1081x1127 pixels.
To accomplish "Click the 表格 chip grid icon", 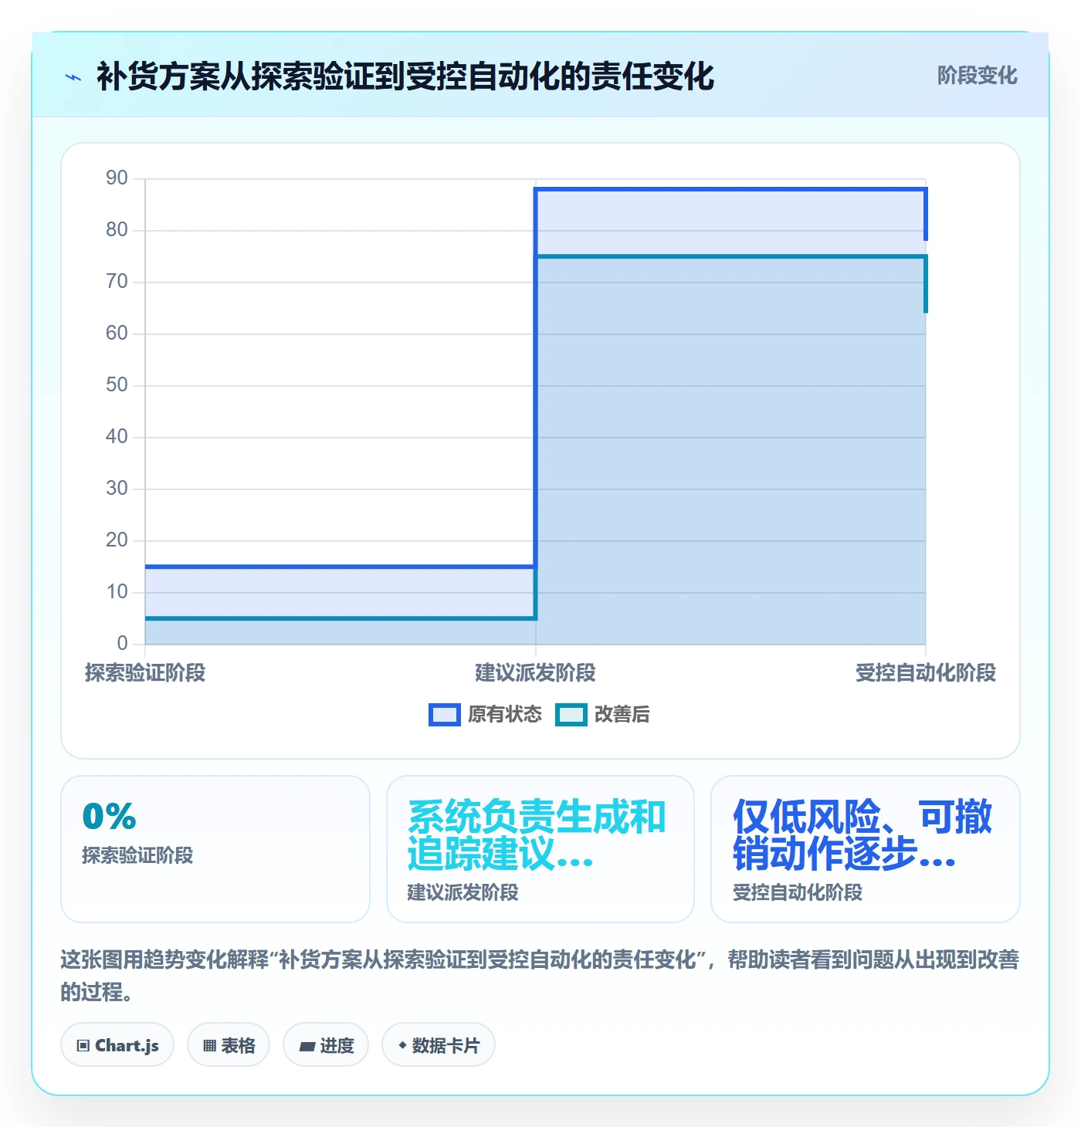I will pyautogui.click(x=210, y=1046).
